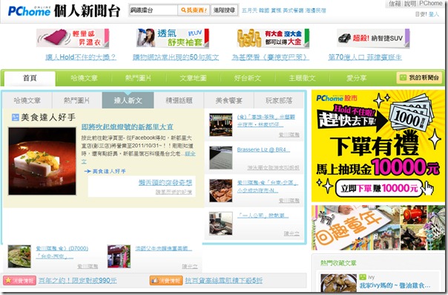Click the 立即下單賺10000元 ad button

(x=379, y=188)
